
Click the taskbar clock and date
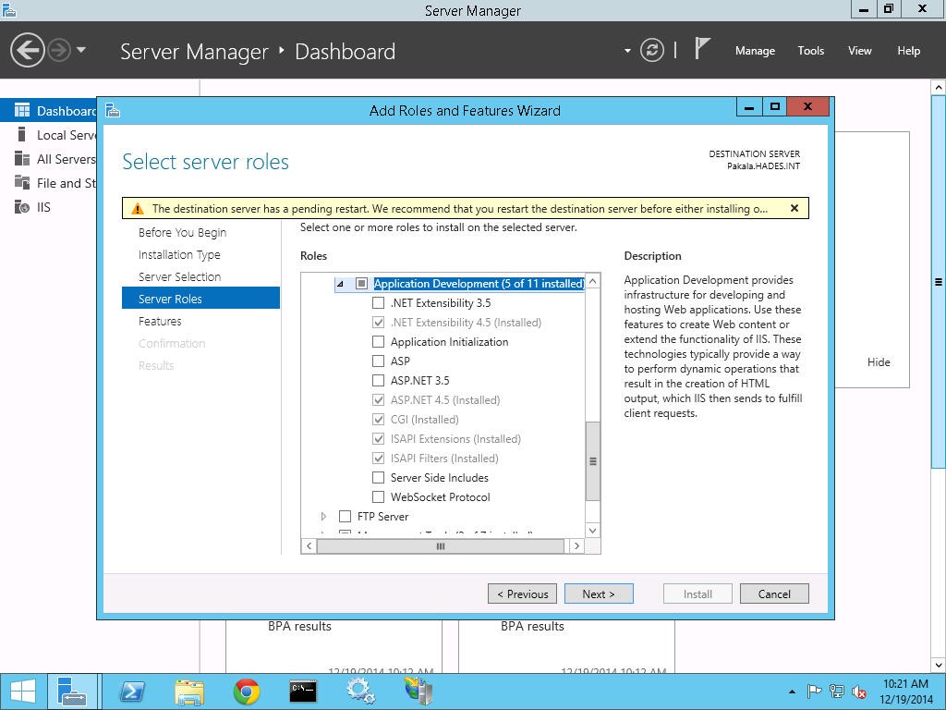tap(905, 692)
